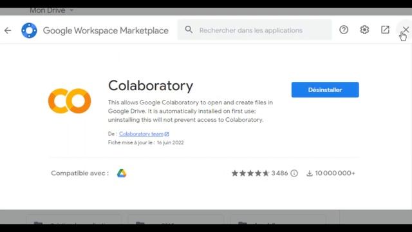
Task: Click the Colaboratory title text
Action: coord(151,86)
